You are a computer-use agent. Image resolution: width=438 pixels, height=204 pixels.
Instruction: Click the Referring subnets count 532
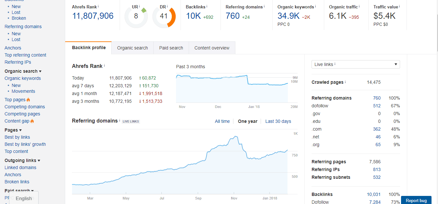(377, 177)
